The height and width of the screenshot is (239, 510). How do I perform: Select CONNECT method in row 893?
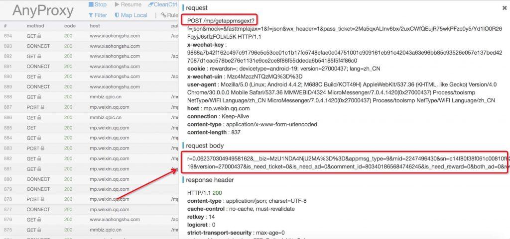pos(38,46)
